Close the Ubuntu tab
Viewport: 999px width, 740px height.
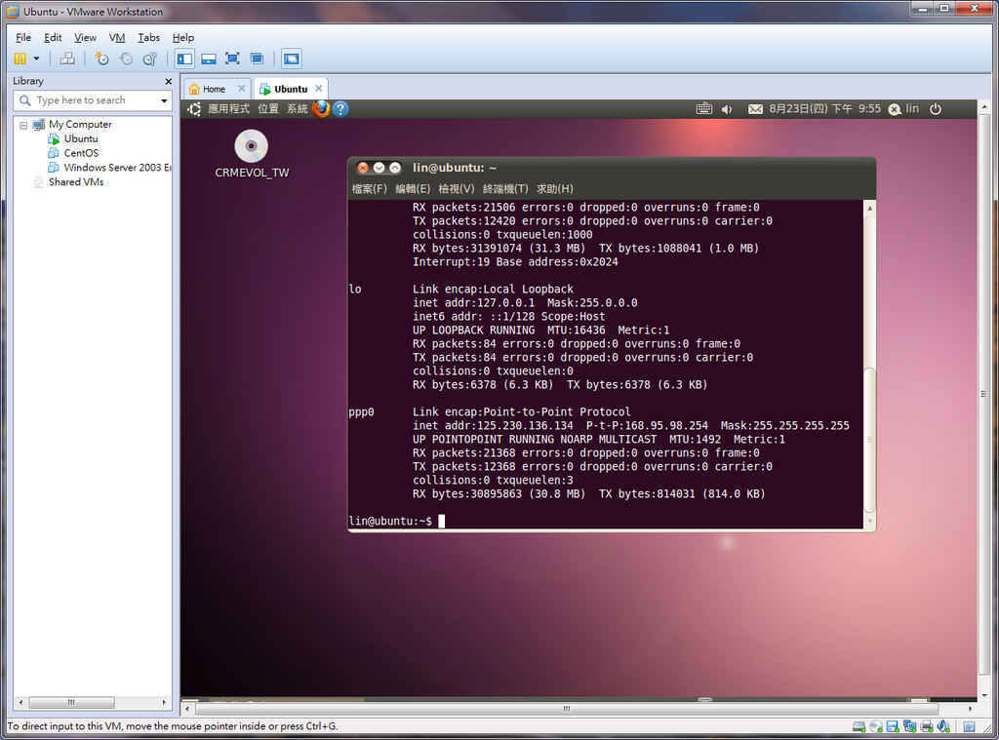(x=319, y=89)
